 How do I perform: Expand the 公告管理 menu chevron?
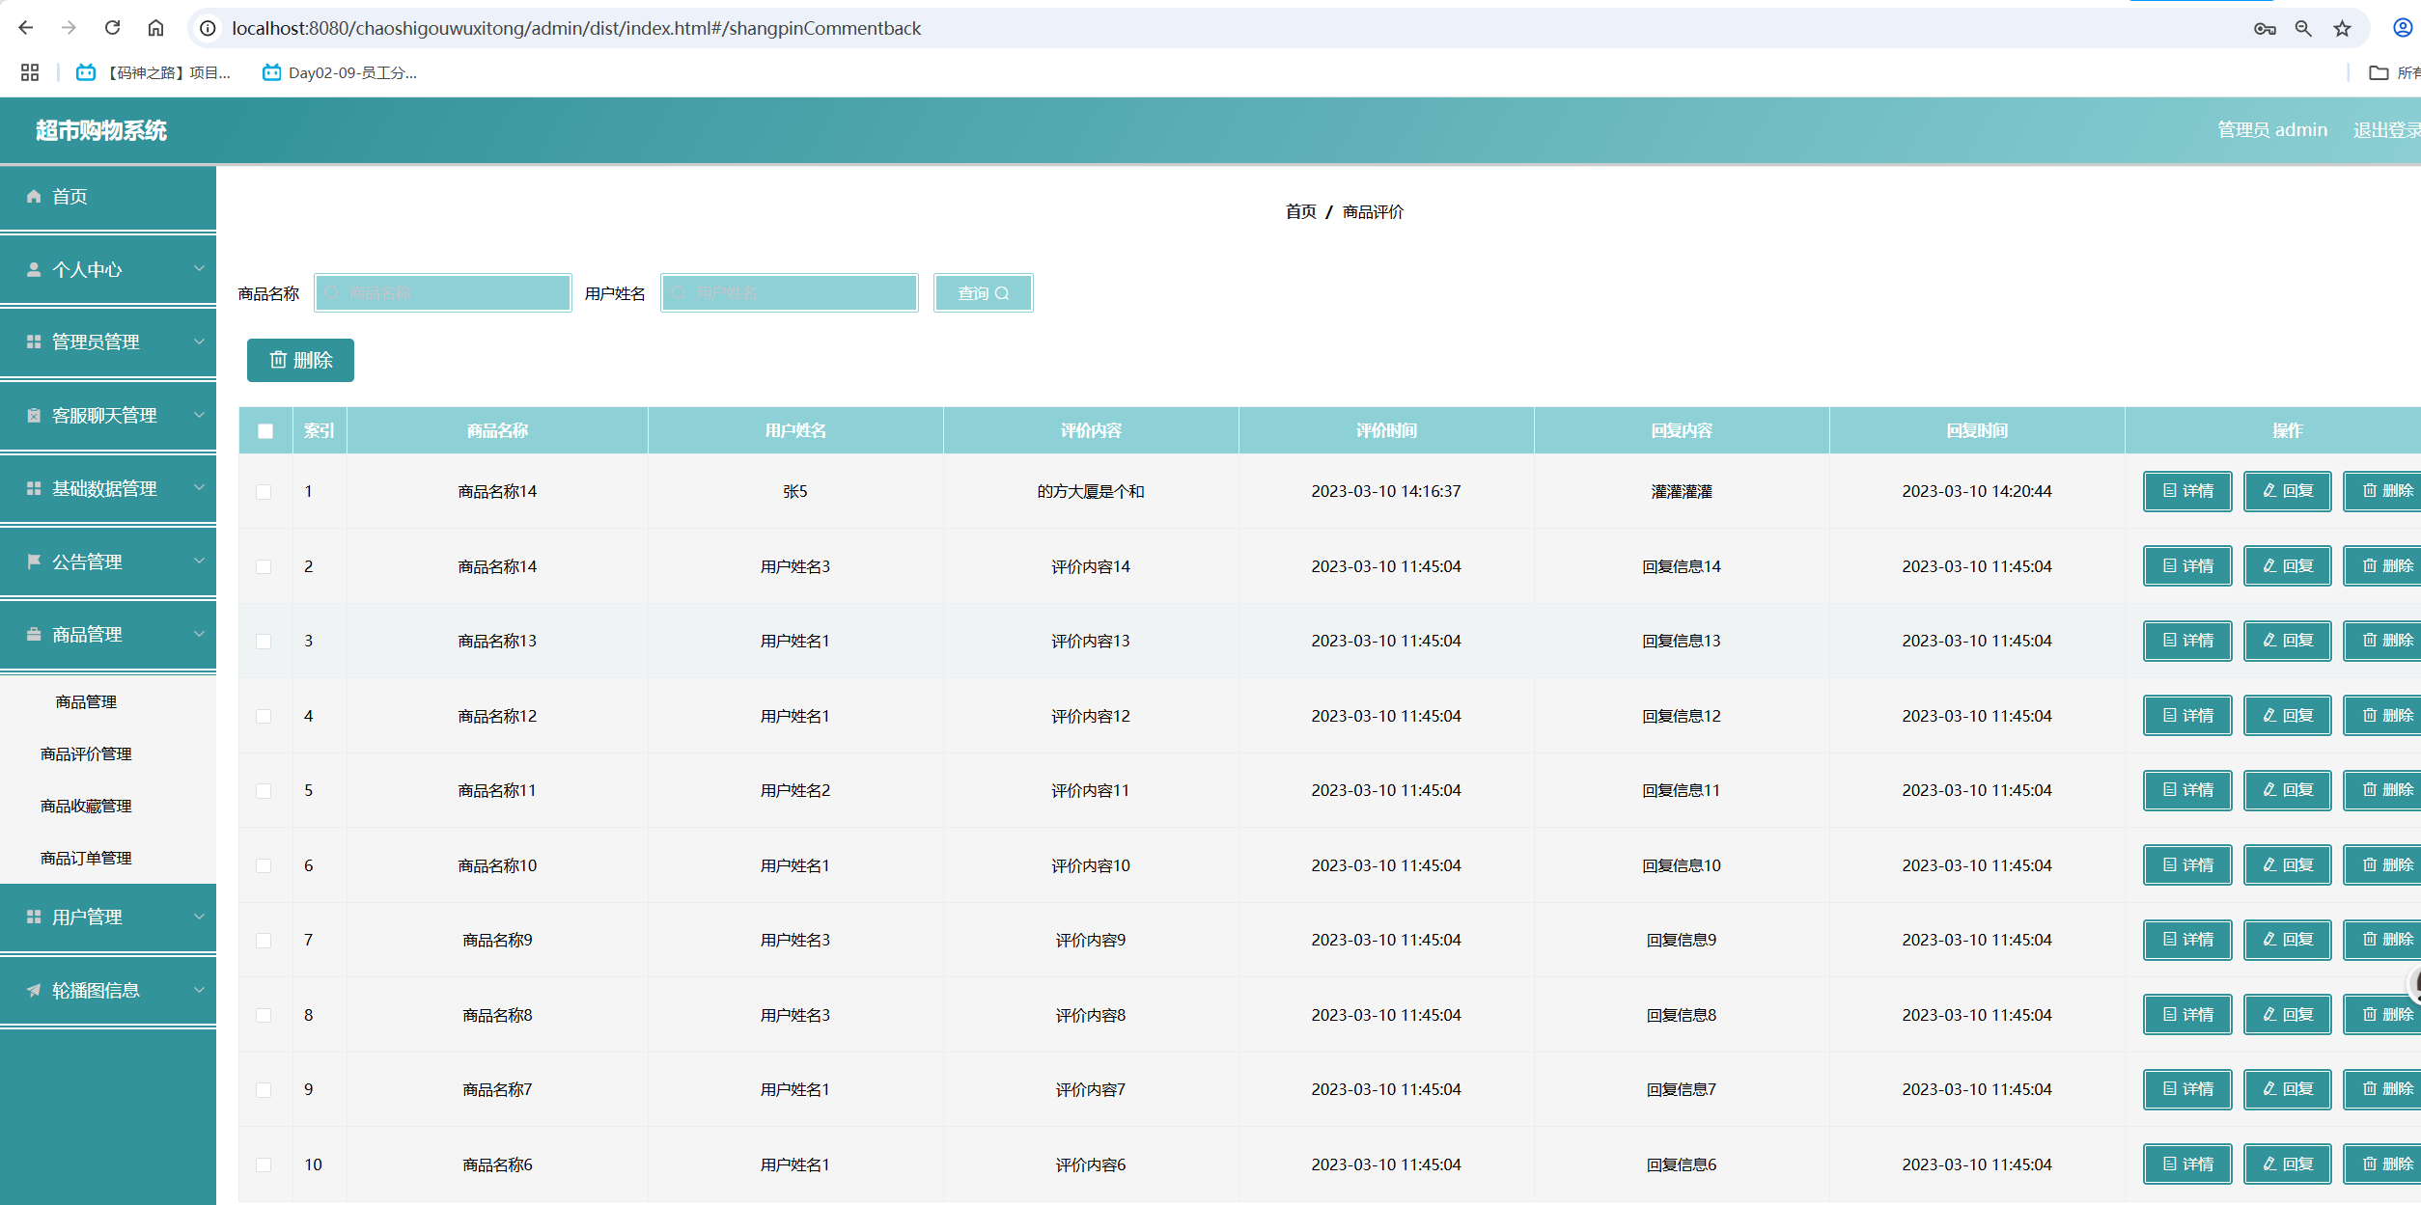coord(199,561)
